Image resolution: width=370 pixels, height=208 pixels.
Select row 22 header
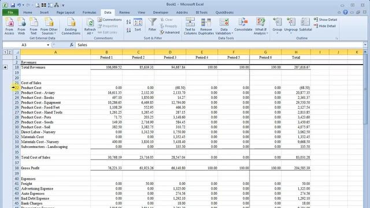point(17,88)
